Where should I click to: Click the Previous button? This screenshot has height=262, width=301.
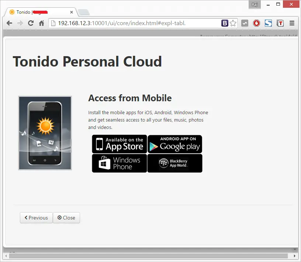[36, 218]
